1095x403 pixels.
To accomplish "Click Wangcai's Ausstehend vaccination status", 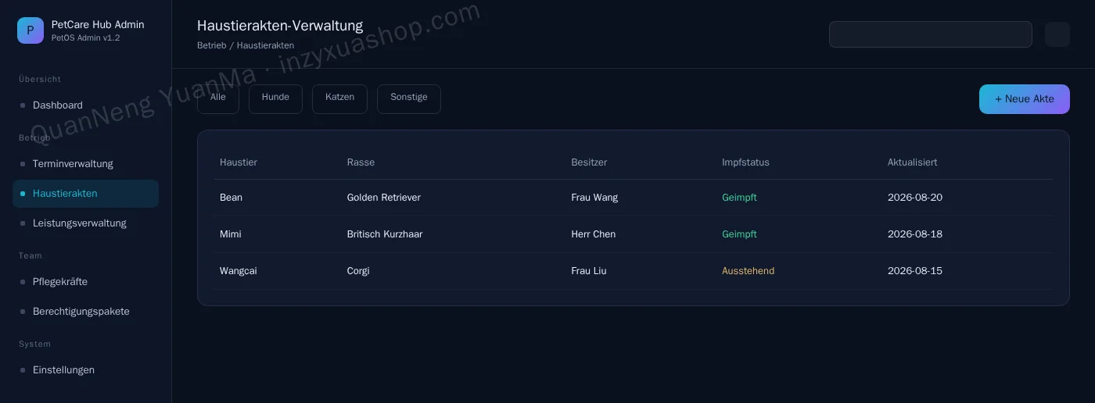I will [748, 271].
